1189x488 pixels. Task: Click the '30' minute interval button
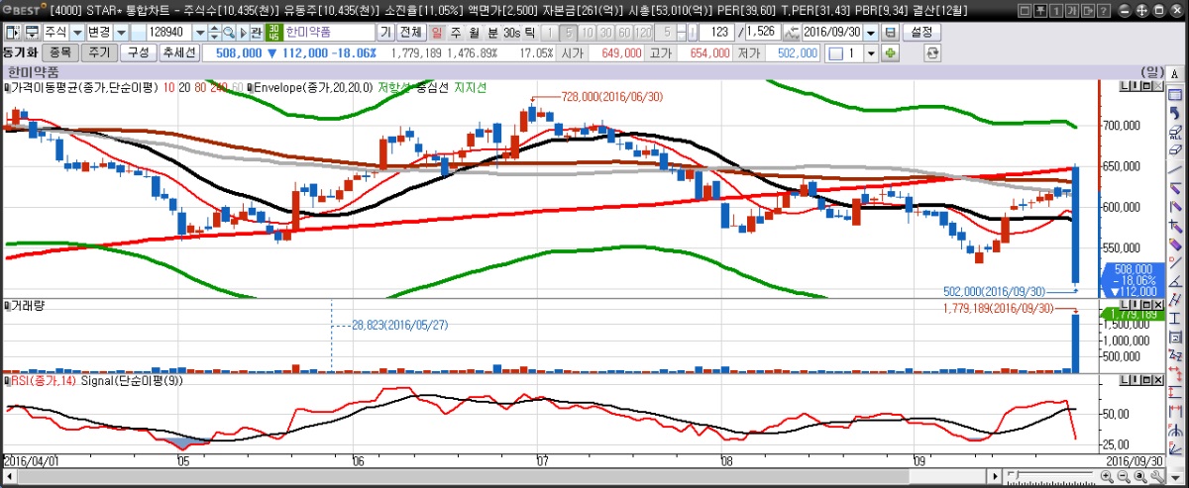coord(605,32)
